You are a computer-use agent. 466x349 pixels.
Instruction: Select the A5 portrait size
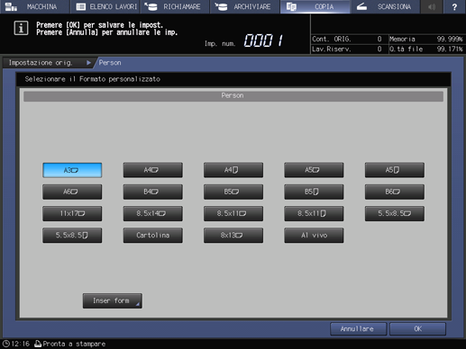coord(395,170)
